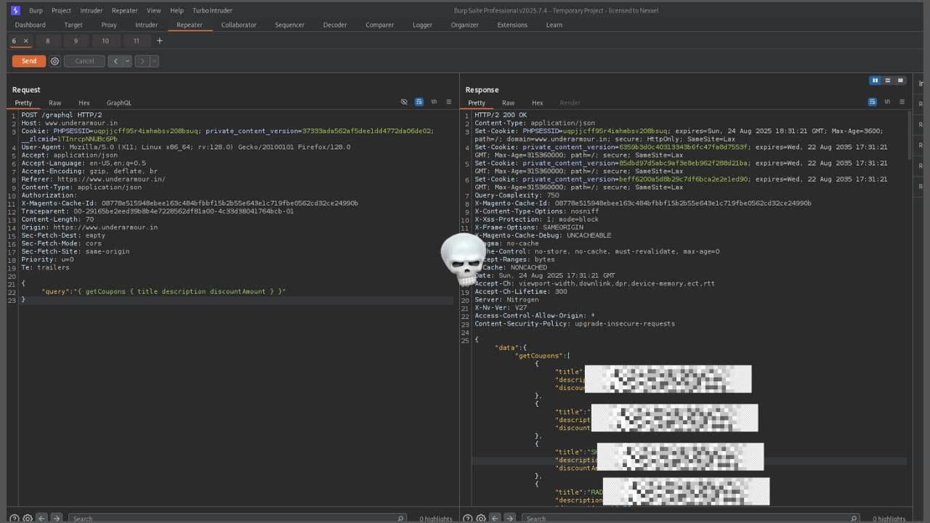
Task: Toggle show non-printable characters in the request editor
Action: pos(406,102)
